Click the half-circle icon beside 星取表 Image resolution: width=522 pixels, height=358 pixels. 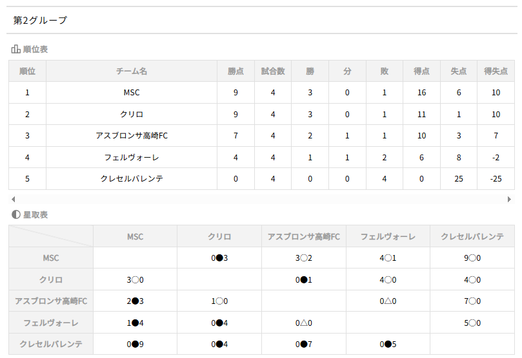click(x=15, y=214)
